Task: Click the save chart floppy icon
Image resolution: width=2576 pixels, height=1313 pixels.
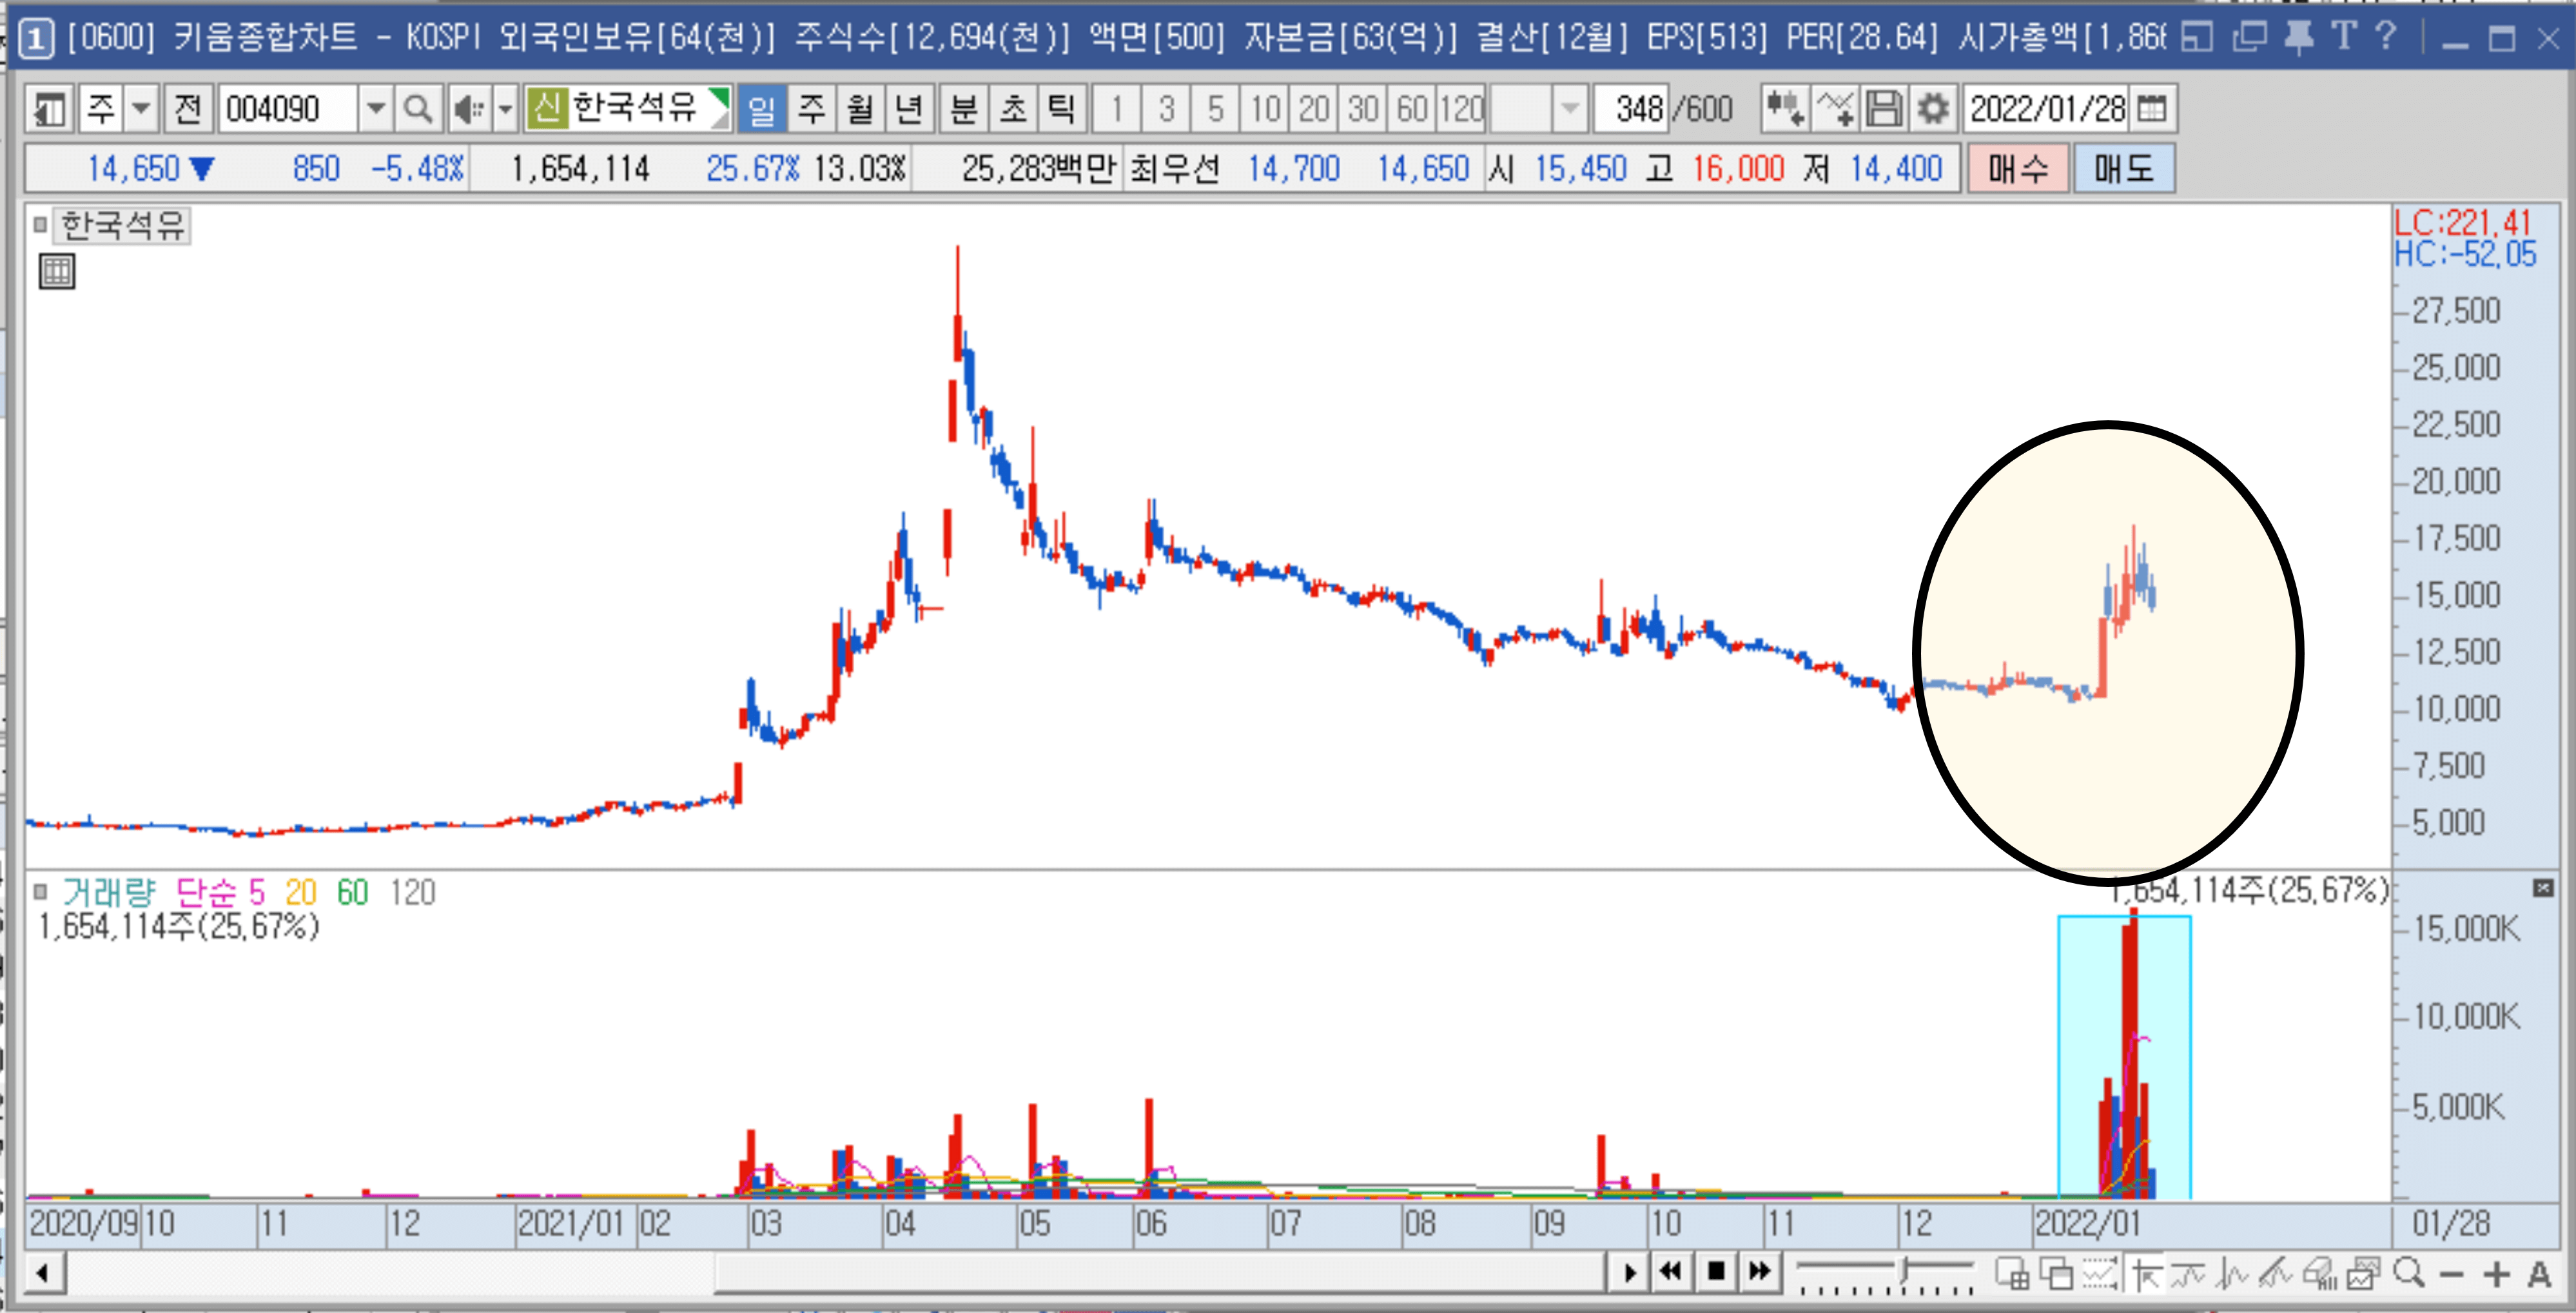Action: 1884,108
